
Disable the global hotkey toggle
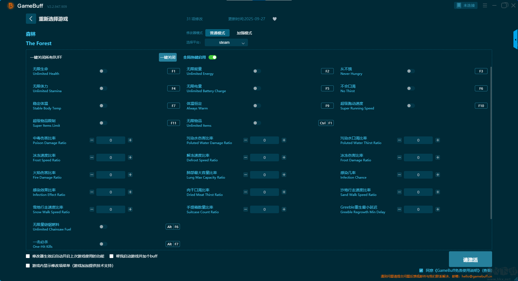(x=213, y=57)
